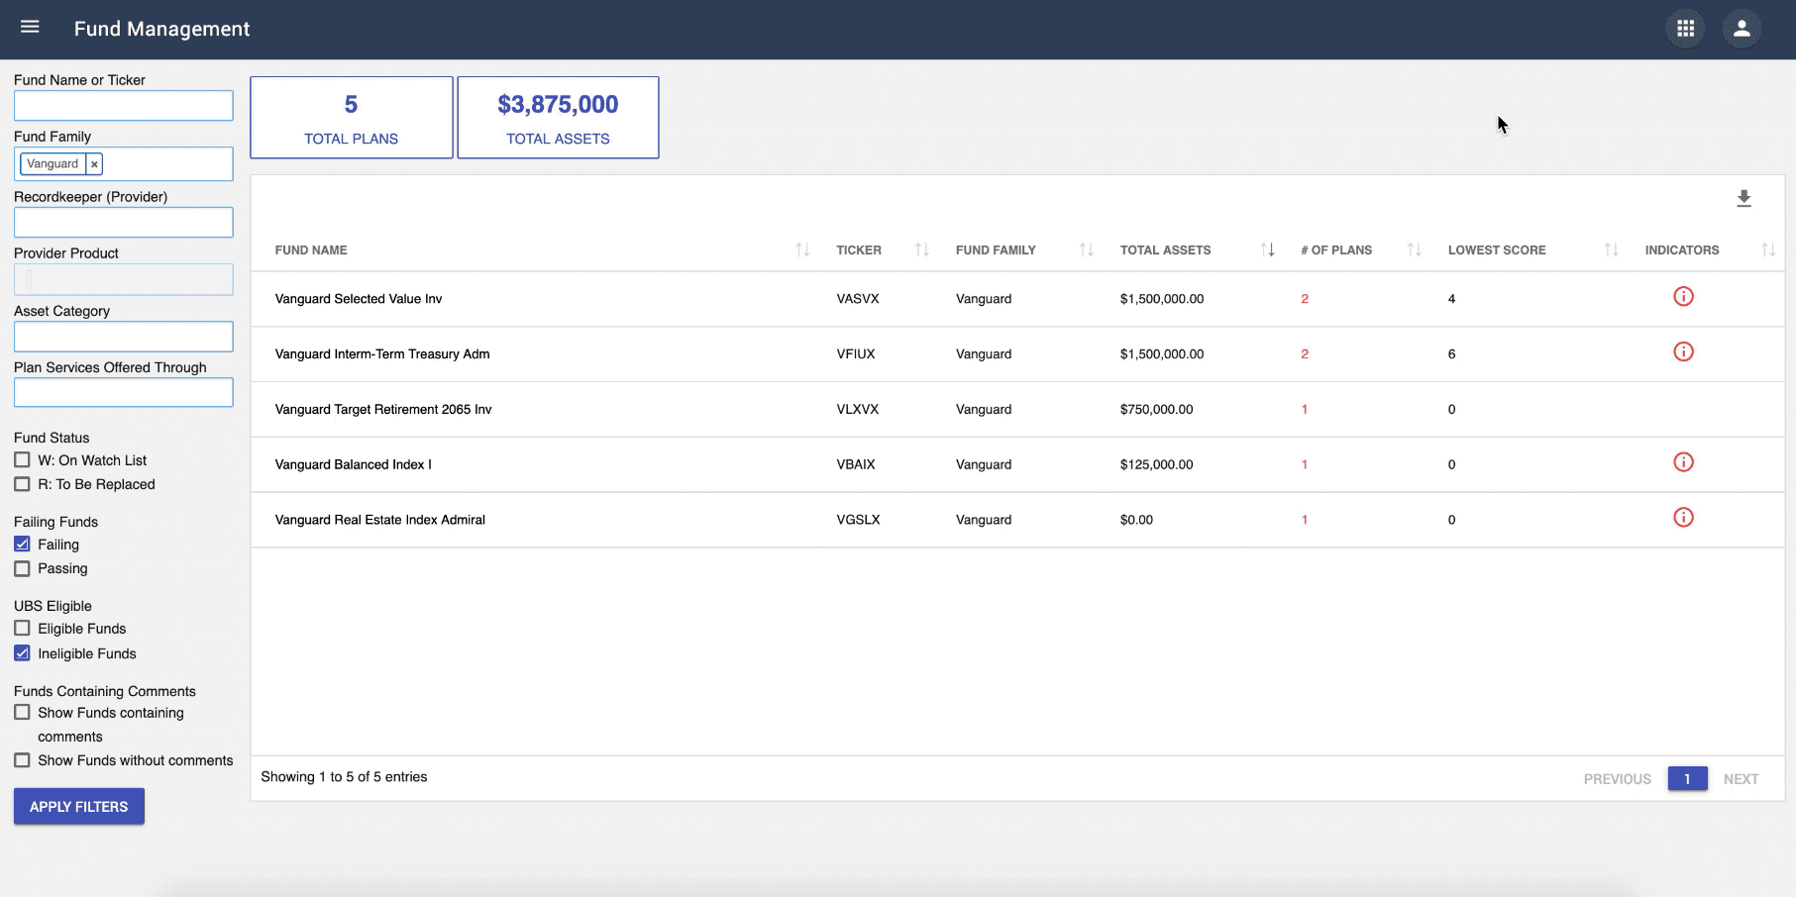
Task: Open the Asset Category selector
Action: 124,337
